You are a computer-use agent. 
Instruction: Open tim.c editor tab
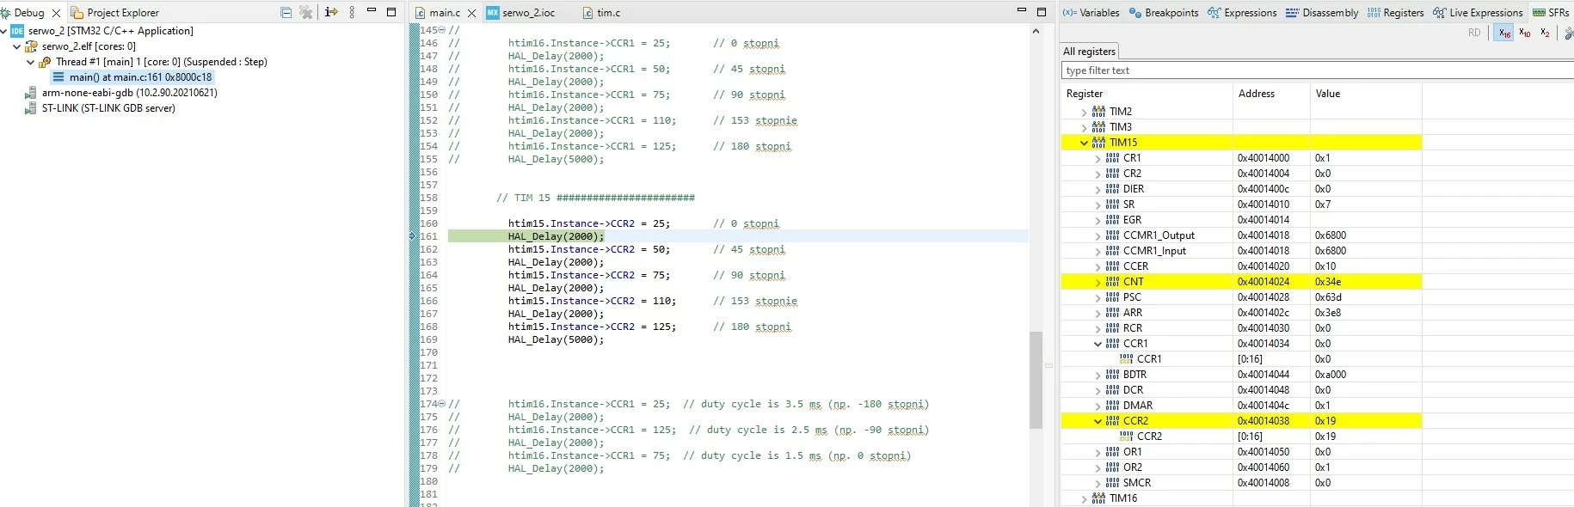[601, 13]
